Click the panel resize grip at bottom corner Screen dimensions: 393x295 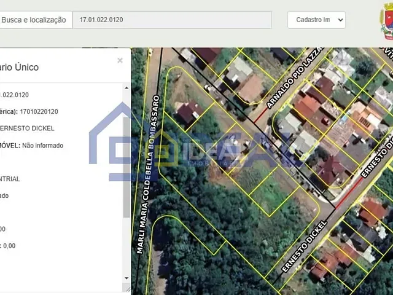[128, 289]
